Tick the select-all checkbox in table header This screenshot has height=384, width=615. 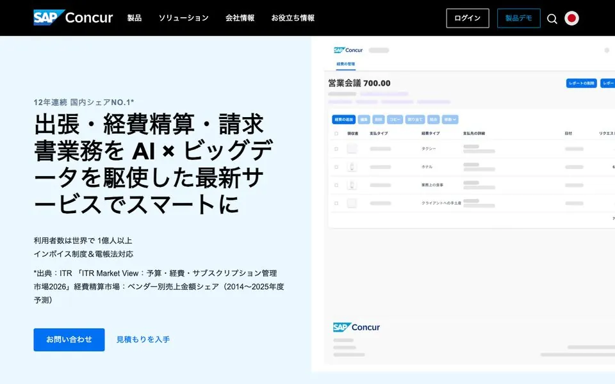336,134
